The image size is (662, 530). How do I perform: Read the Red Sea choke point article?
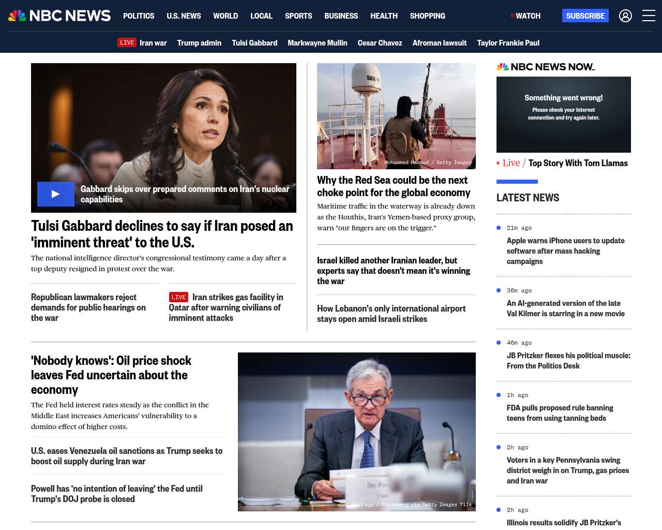[x=394, y=186]
